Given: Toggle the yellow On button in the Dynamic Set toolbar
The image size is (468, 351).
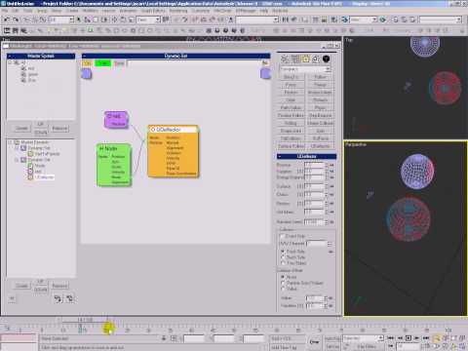Looking at the screenshot, I should [x=87, y=63].
